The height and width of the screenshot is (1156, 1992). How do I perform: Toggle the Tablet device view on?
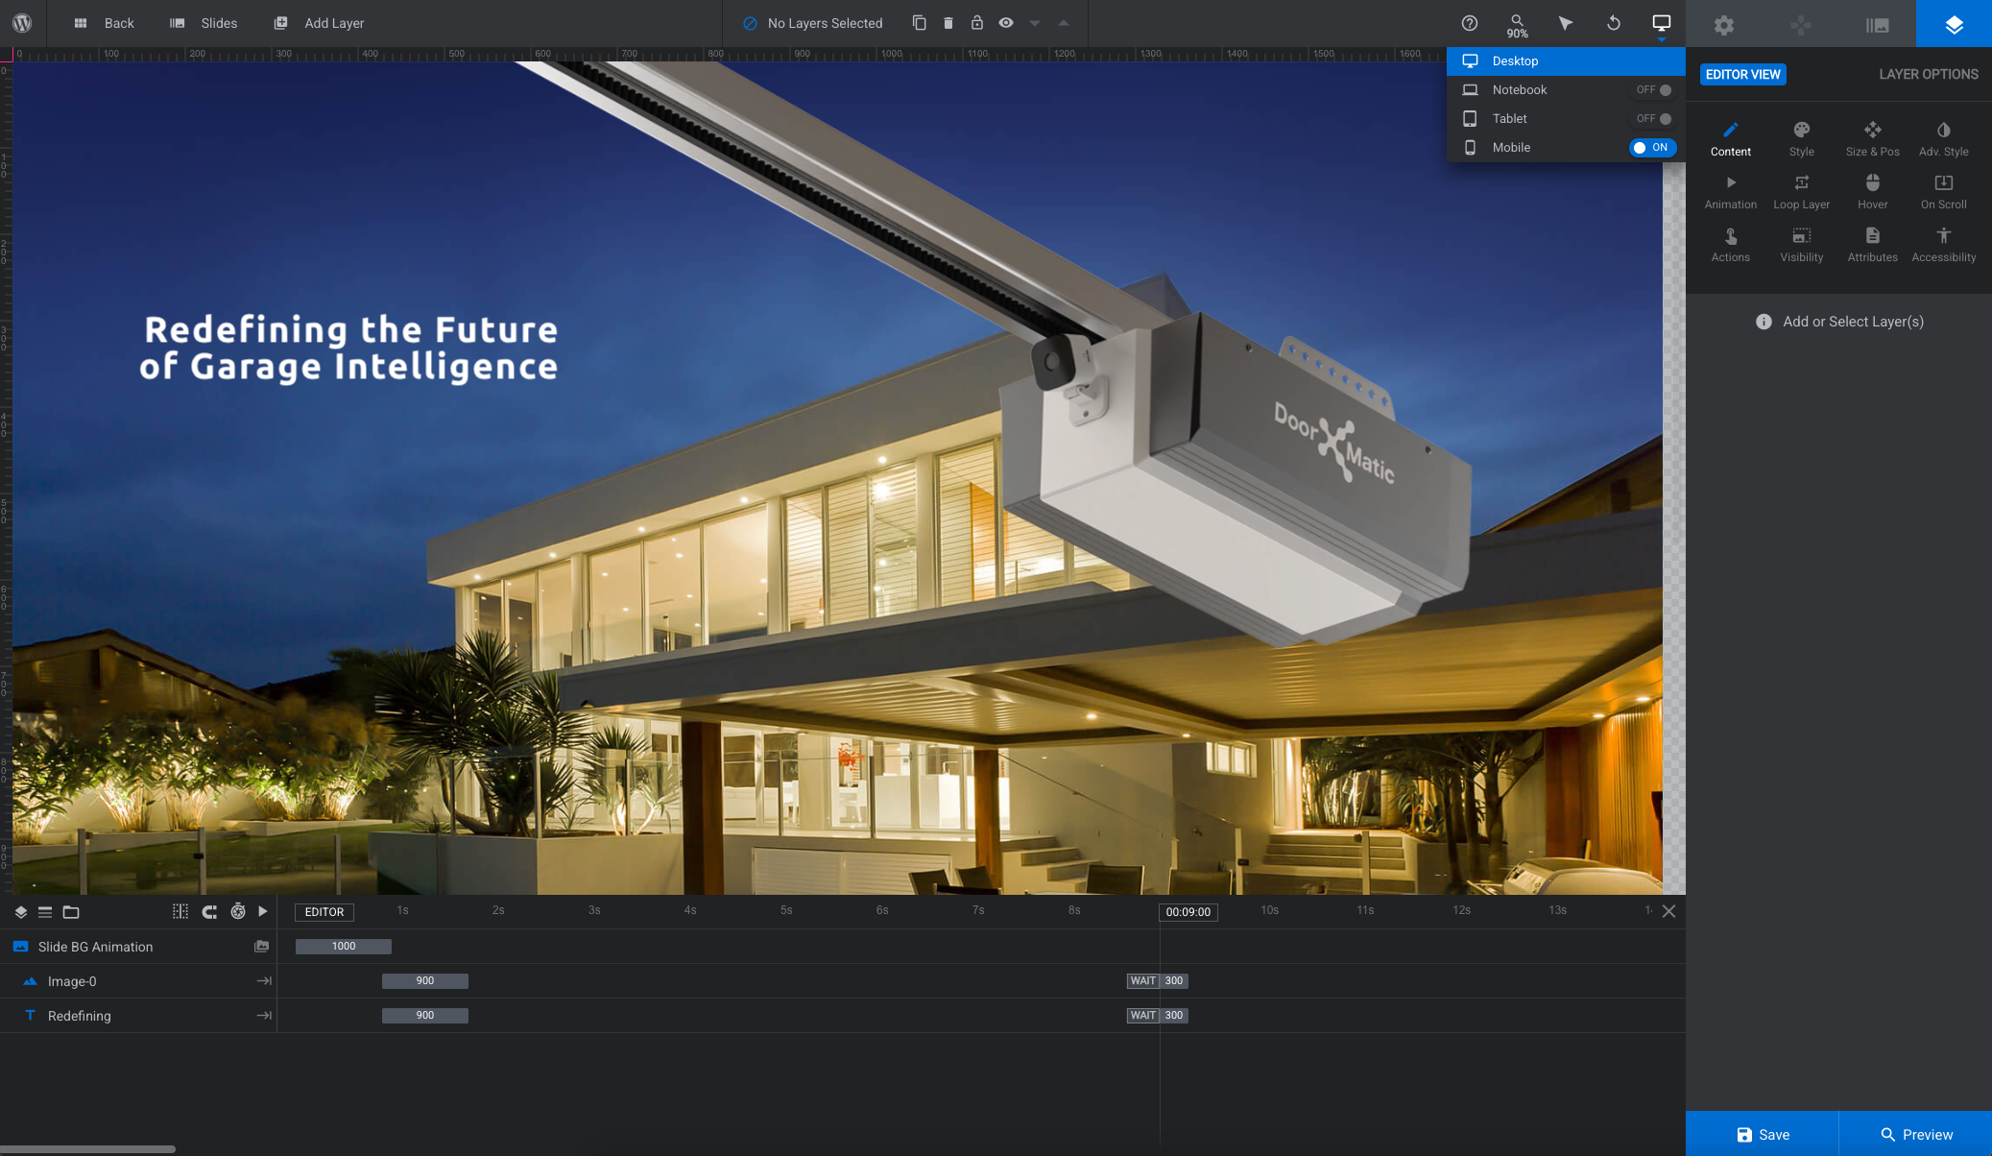click(1655, 119)
